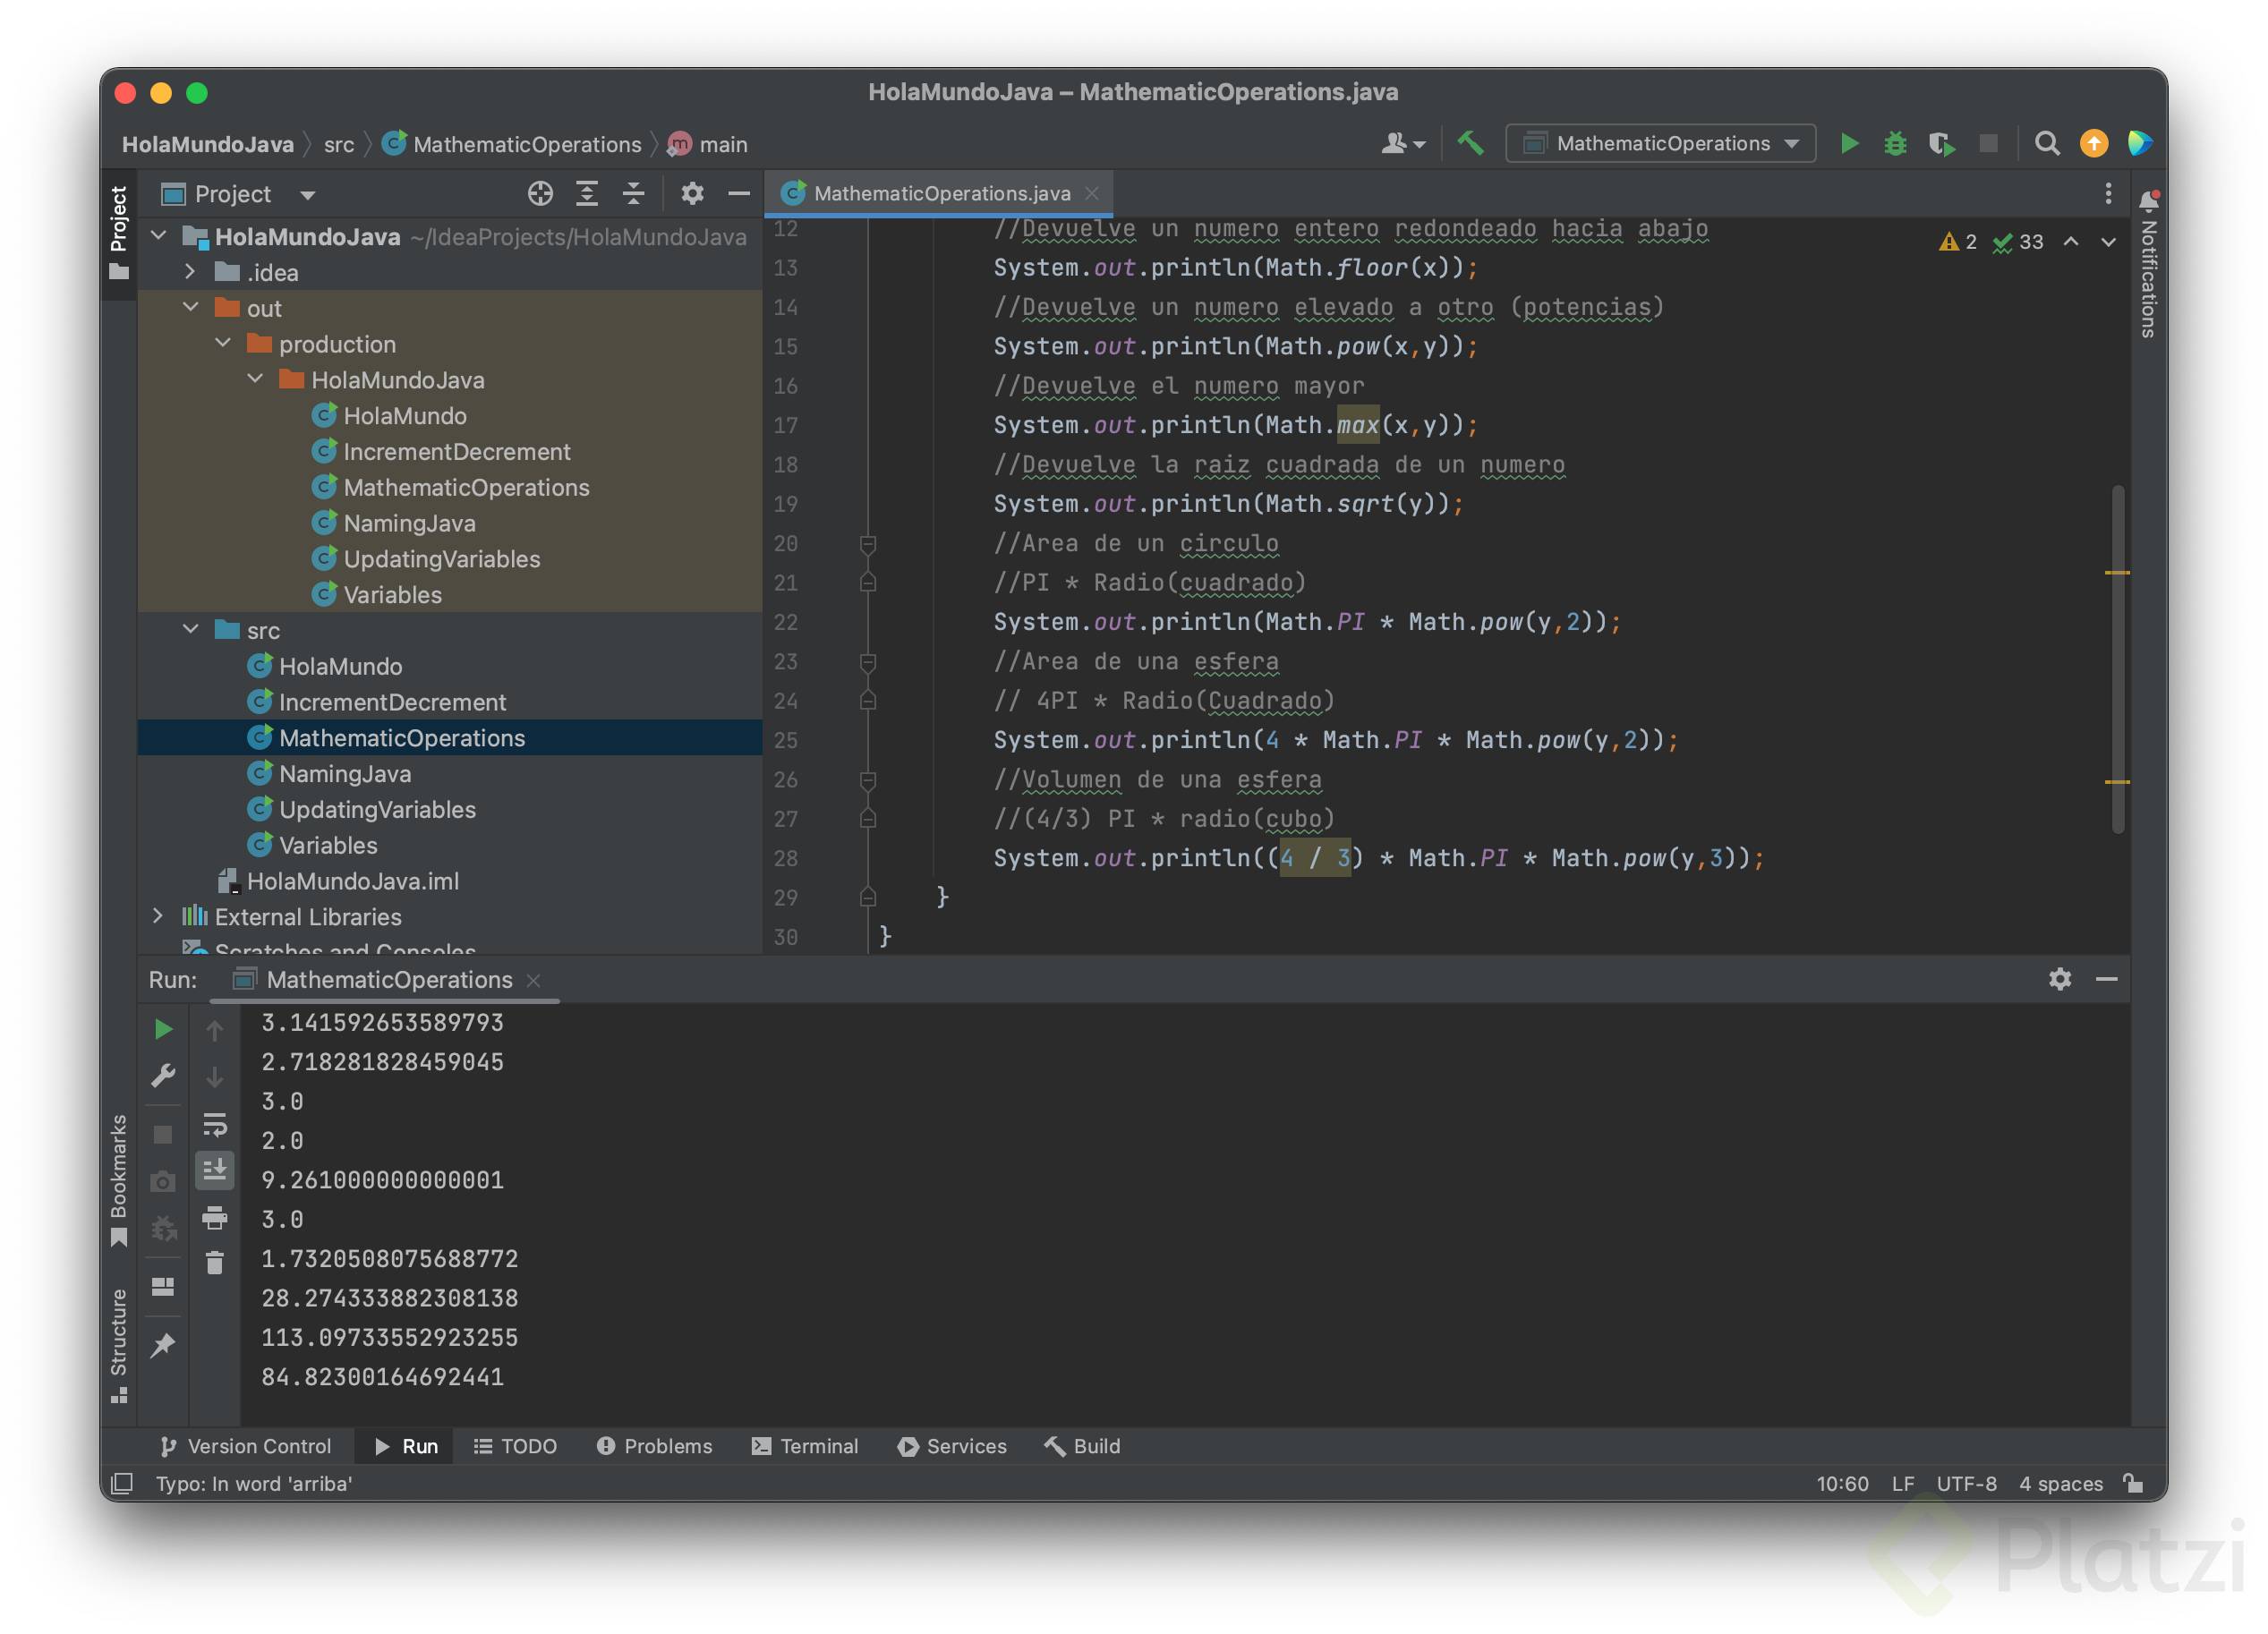Viewport: 2268px width, 1634px height.
Task: Open the Build tab
Action: (x=1083, y=1446)
